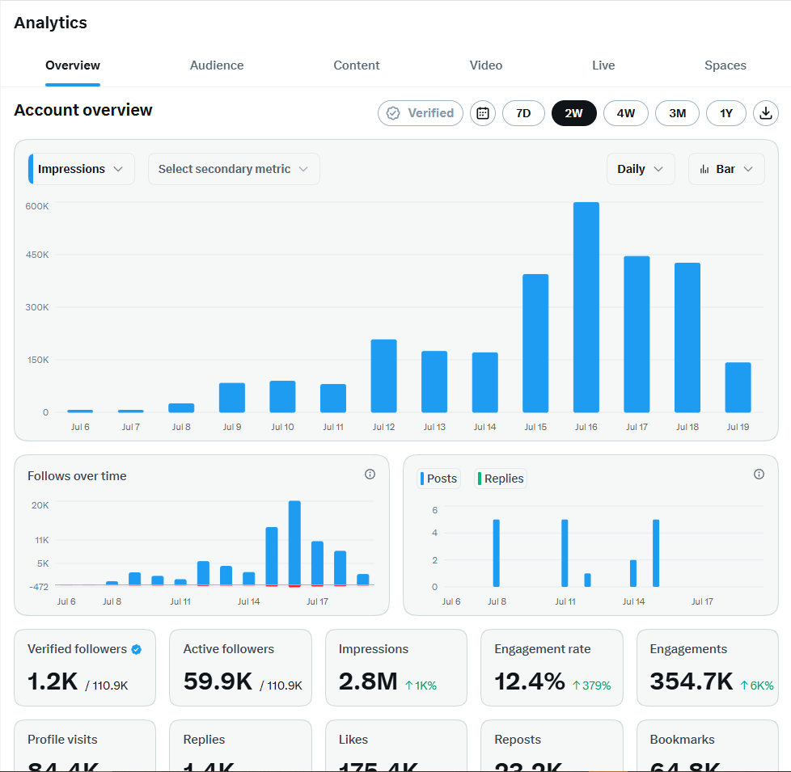Open the Daily granularity dropdown
This screenshot has height=772, width=791.
(641, 169)
